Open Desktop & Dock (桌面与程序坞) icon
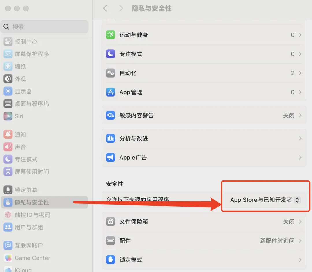Viewport: 312px width, 272px height. pyautogui.click(x=8, y=104)
